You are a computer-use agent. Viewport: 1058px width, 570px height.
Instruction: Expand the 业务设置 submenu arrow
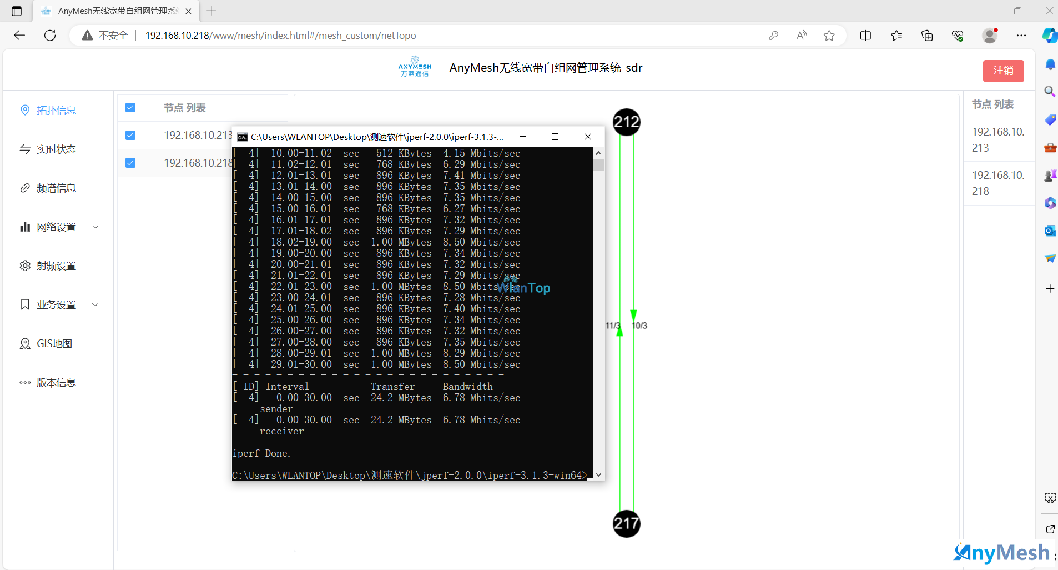pos(95,305)
